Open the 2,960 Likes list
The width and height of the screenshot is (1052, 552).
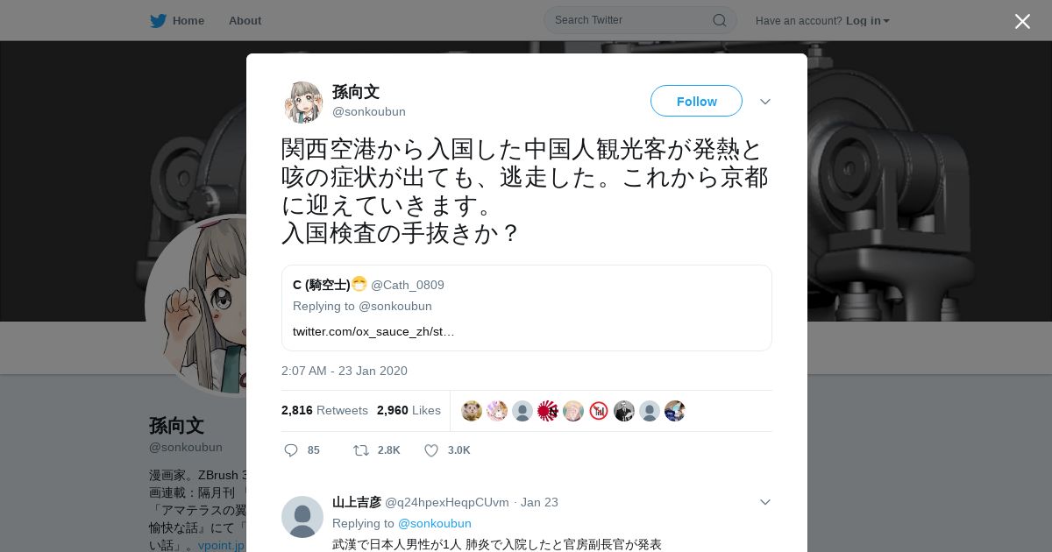pos(409,410)
